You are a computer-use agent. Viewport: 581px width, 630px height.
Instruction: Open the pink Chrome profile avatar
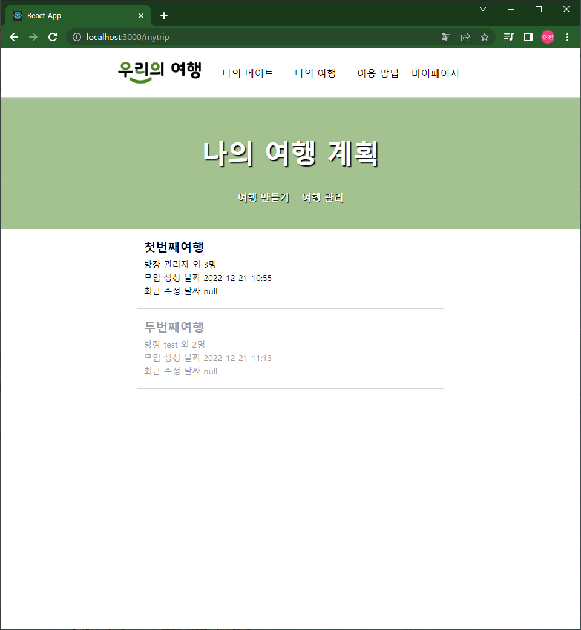pos(548,37)
